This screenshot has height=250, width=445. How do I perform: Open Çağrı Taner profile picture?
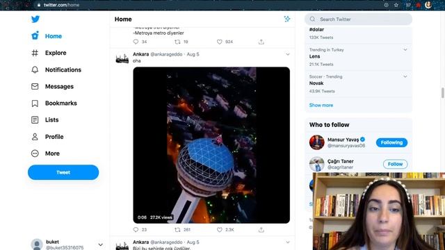coord(317,164)
